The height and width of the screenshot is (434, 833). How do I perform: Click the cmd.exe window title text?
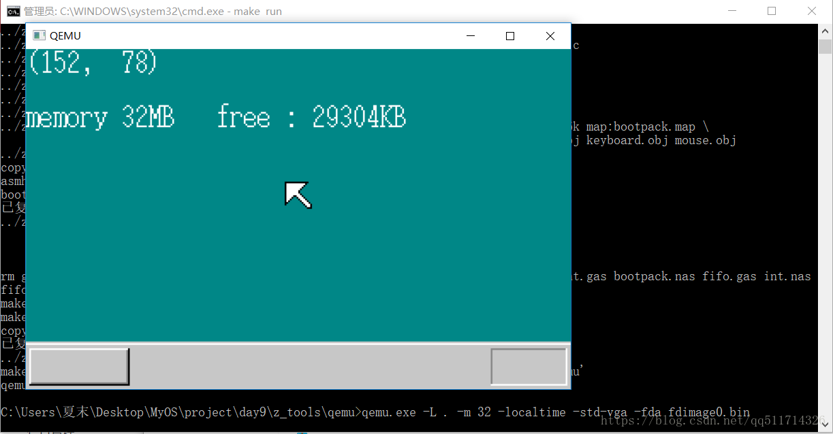(153, 11)
